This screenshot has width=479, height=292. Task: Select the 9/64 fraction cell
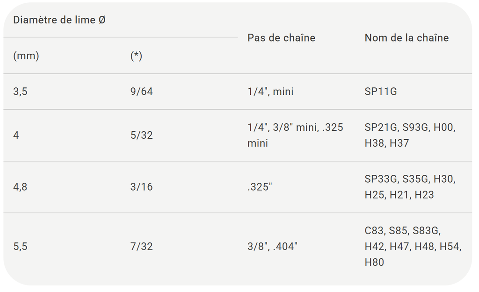click(142, 92)
